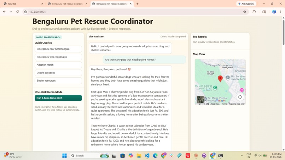
Task: Click the taskbar Search box
Action: [90, 156]
